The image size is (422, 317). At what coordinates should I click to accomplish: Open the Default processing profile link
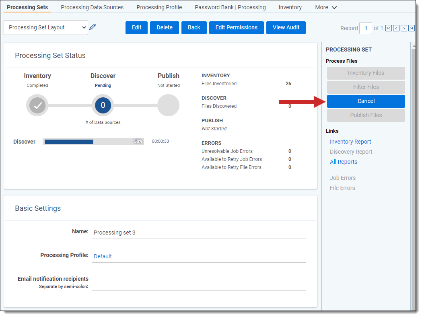click(103, 256)
